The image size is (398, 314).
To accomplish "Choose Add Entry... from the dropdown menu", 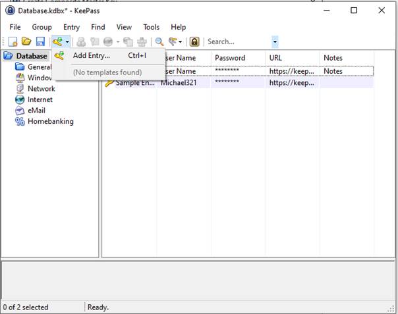I will pos(109,55).
